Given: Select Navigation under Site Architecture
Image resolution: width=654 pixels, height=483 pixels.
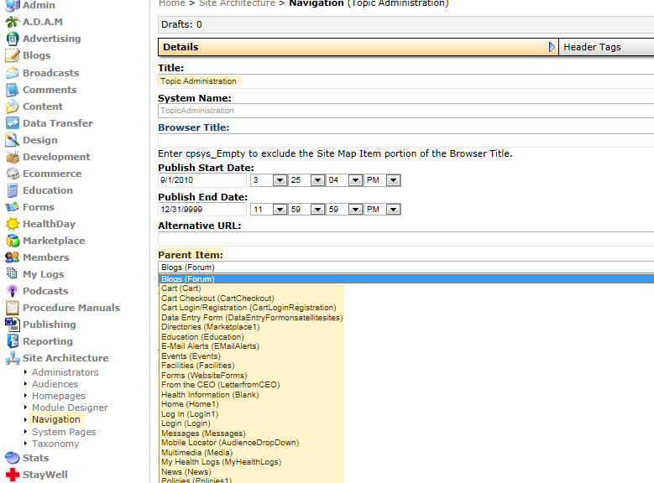Looking at the screenshot, I should 56,419.
